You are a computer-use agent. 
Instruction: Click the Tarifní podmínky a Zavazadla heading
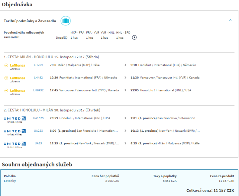(x=30, y=21)
